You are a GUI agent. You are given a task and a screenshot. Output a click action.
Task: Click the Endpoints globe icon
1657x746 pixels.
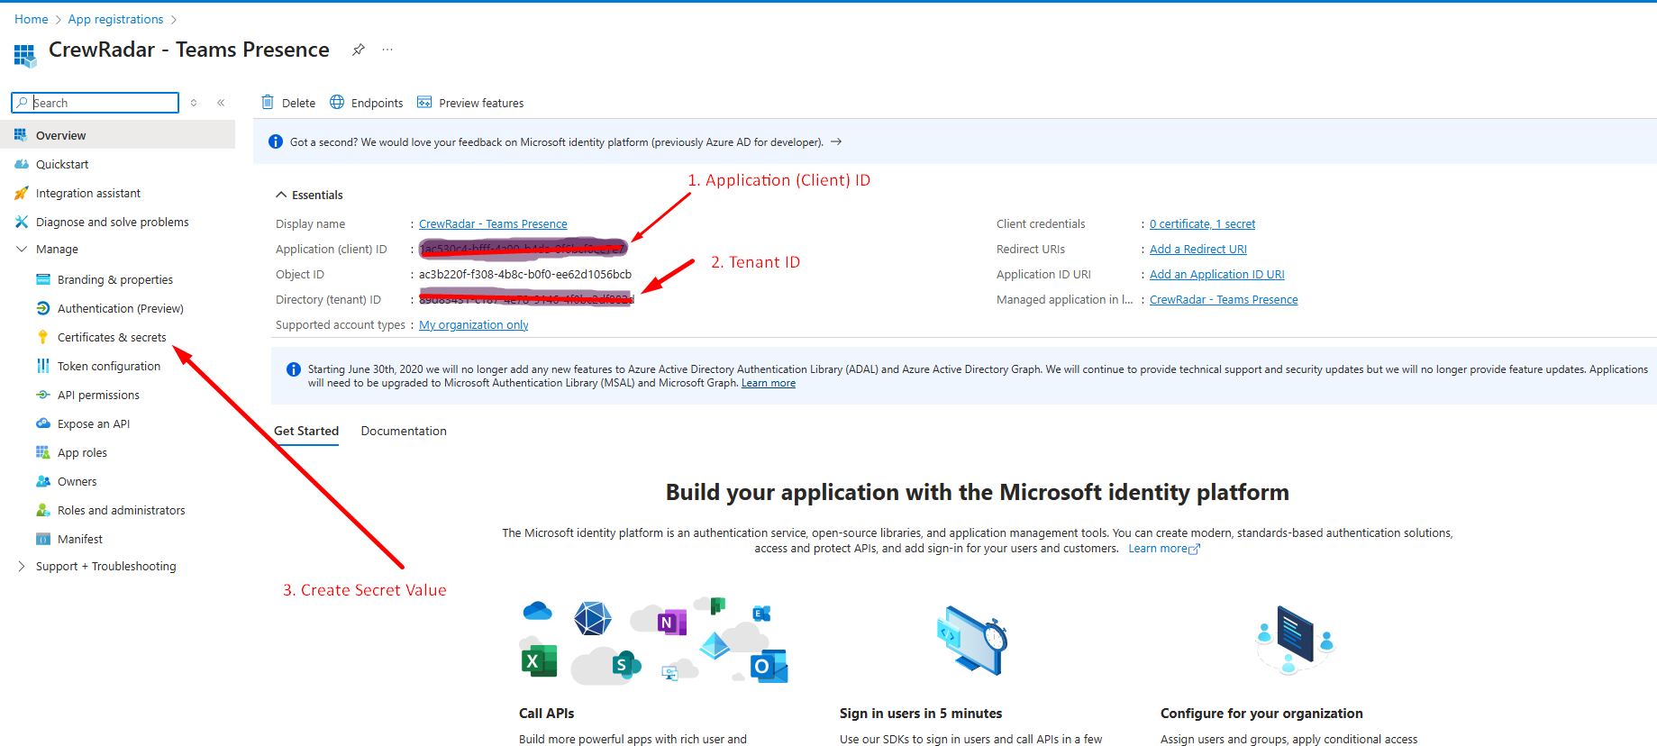337,103
